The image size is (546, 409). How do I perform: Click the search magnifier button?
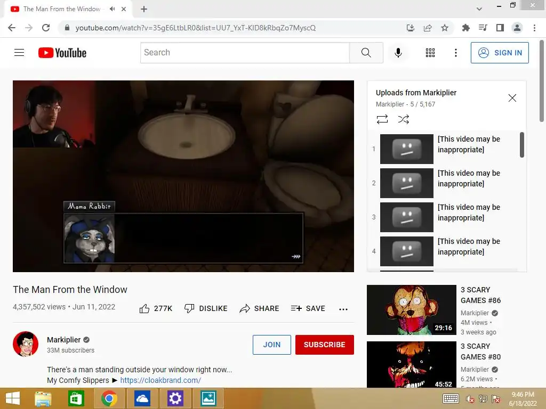tap(366, 53)
